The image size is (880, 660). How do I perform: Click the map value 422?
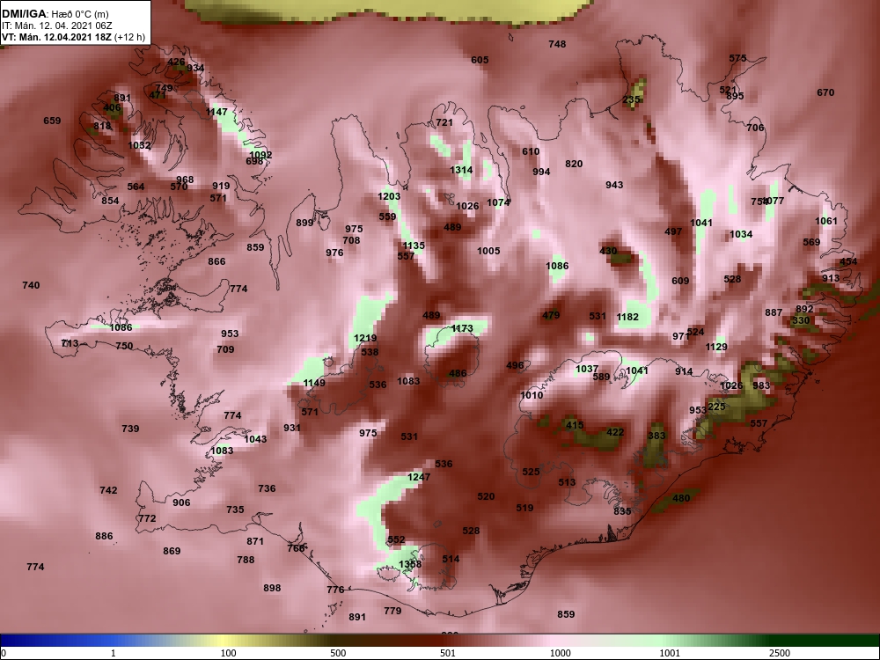click(x=615, y=432)
